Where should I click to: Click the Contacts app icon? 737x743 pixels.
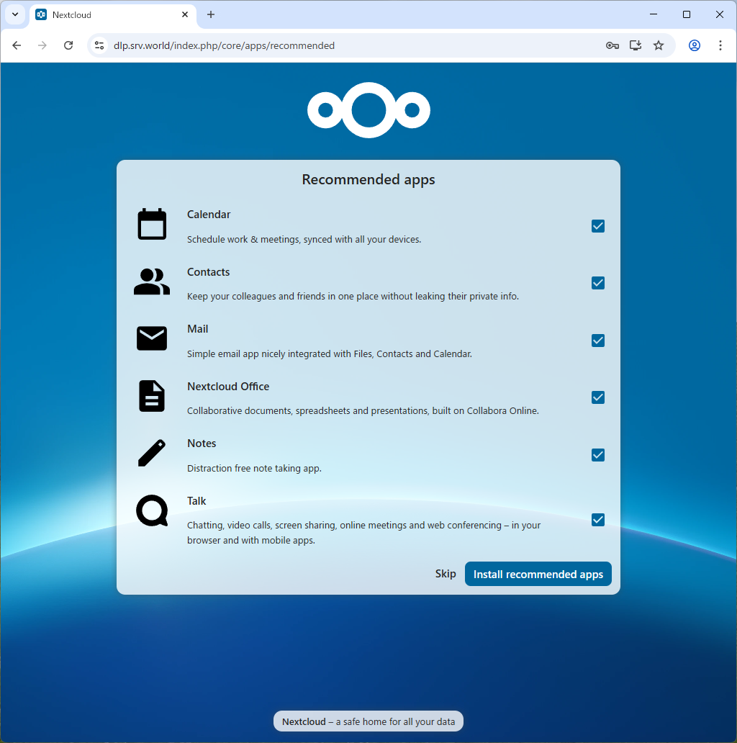point(151,282)
